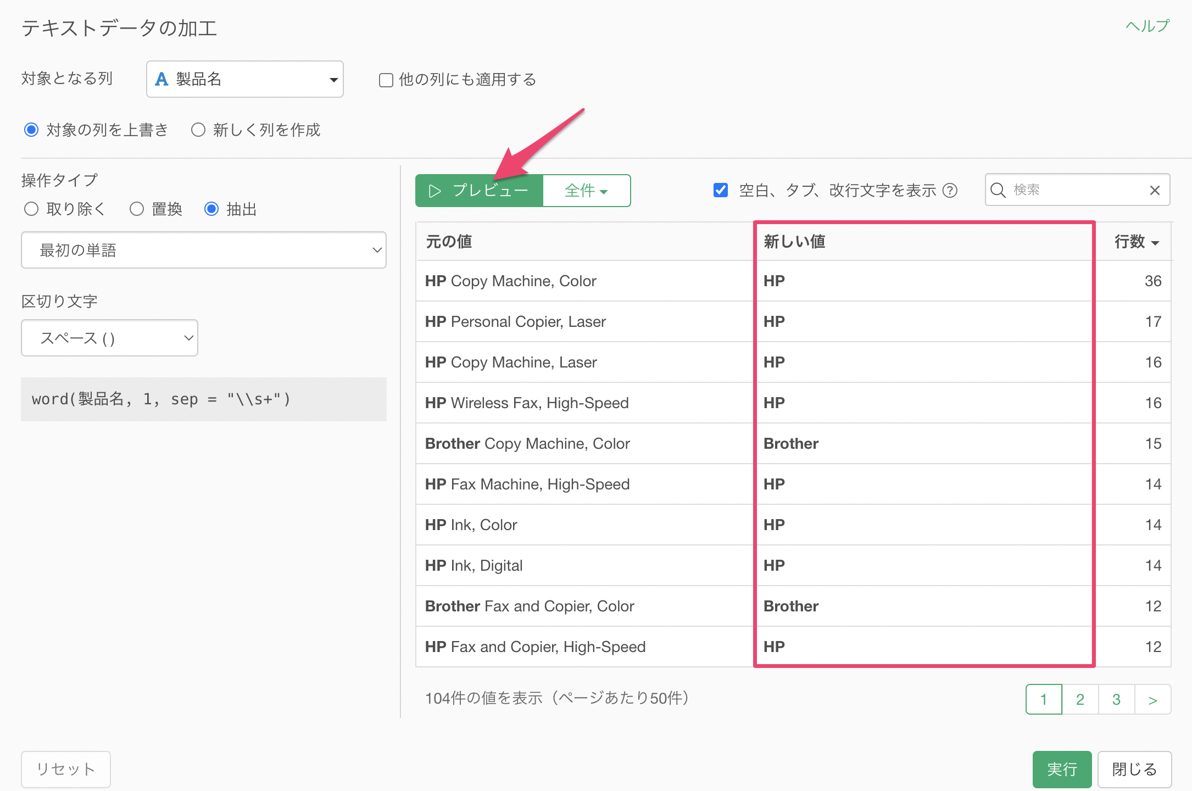Screen dimensions: 1192x791
Task: Open the 区切り文字 スペース dropdown
Action: (109, 338)
